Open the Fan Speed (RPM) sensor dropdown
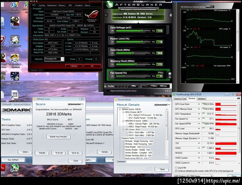This screenshot has height=185, width=242. 199,124
